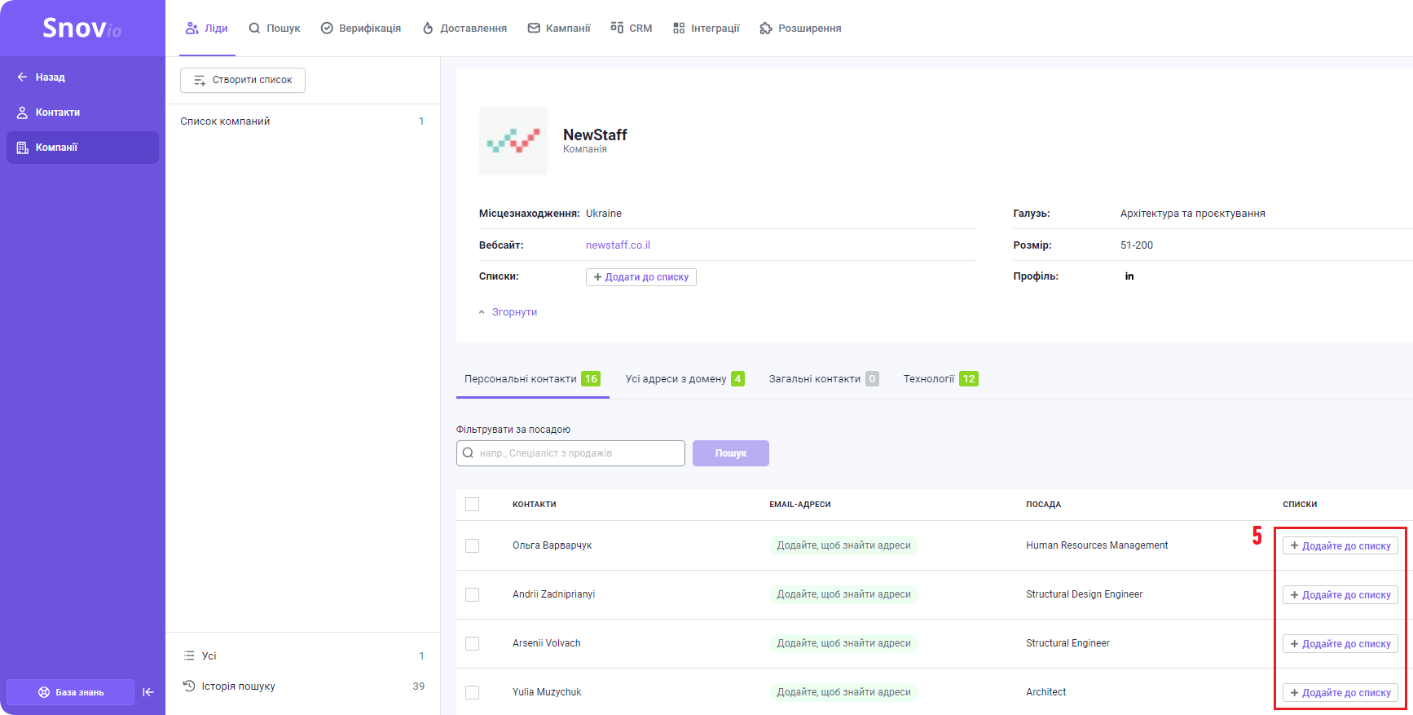
Task: Check the box for Ольга Варварчук
Action: (472, 545)
